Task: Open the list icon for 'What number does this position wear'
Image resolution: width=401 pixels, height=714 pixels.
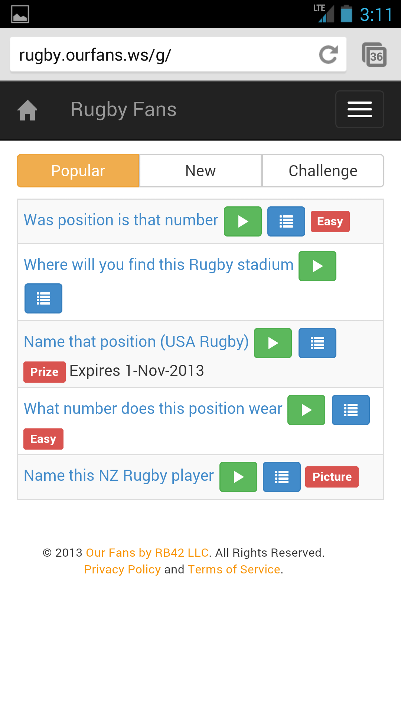Action: (x=351, y=410)
